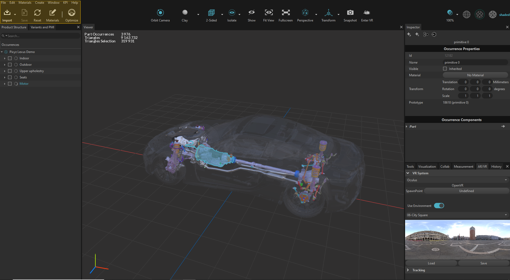
Task: Expand the Motor tree node
Action: [x=5, y=84]
